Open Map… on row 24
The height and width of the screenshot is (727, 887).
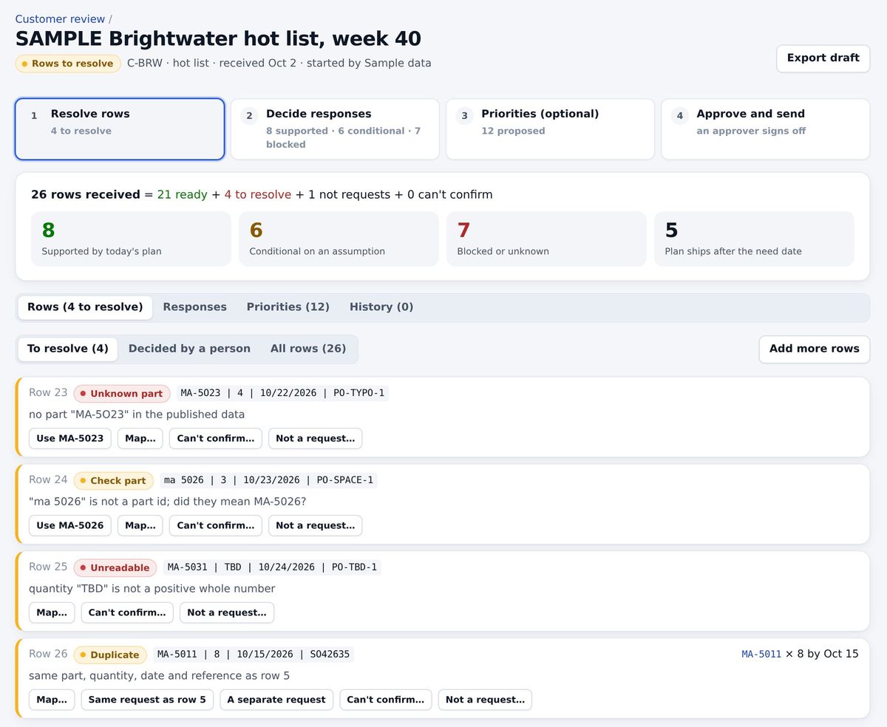tap(140, 525)
